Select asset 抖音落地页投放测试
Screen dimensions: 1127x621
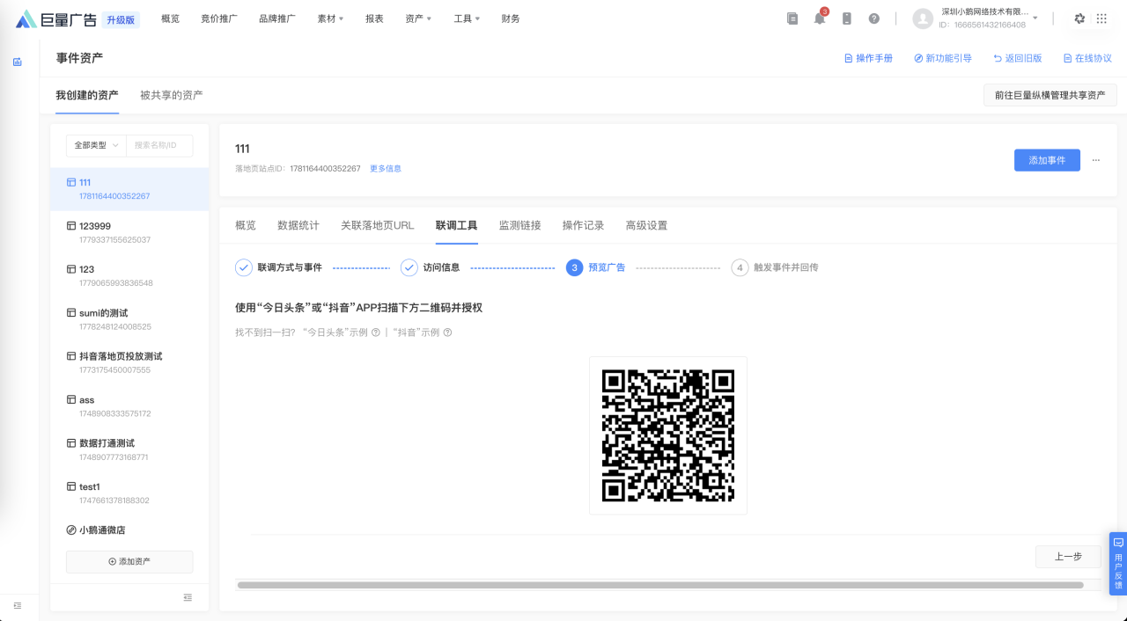[129, 362]
